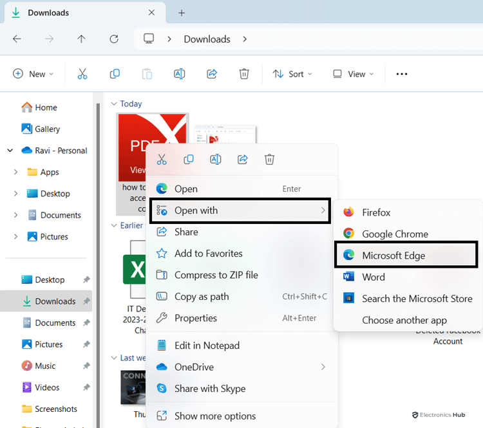
Task: Choose Open in the context menu
Action: point(241,189)
